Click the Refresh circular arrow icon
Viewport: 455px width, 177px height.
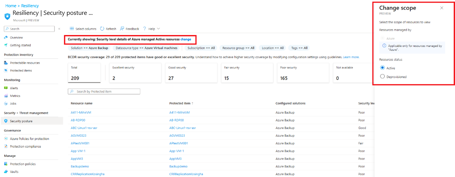[102, 29]
